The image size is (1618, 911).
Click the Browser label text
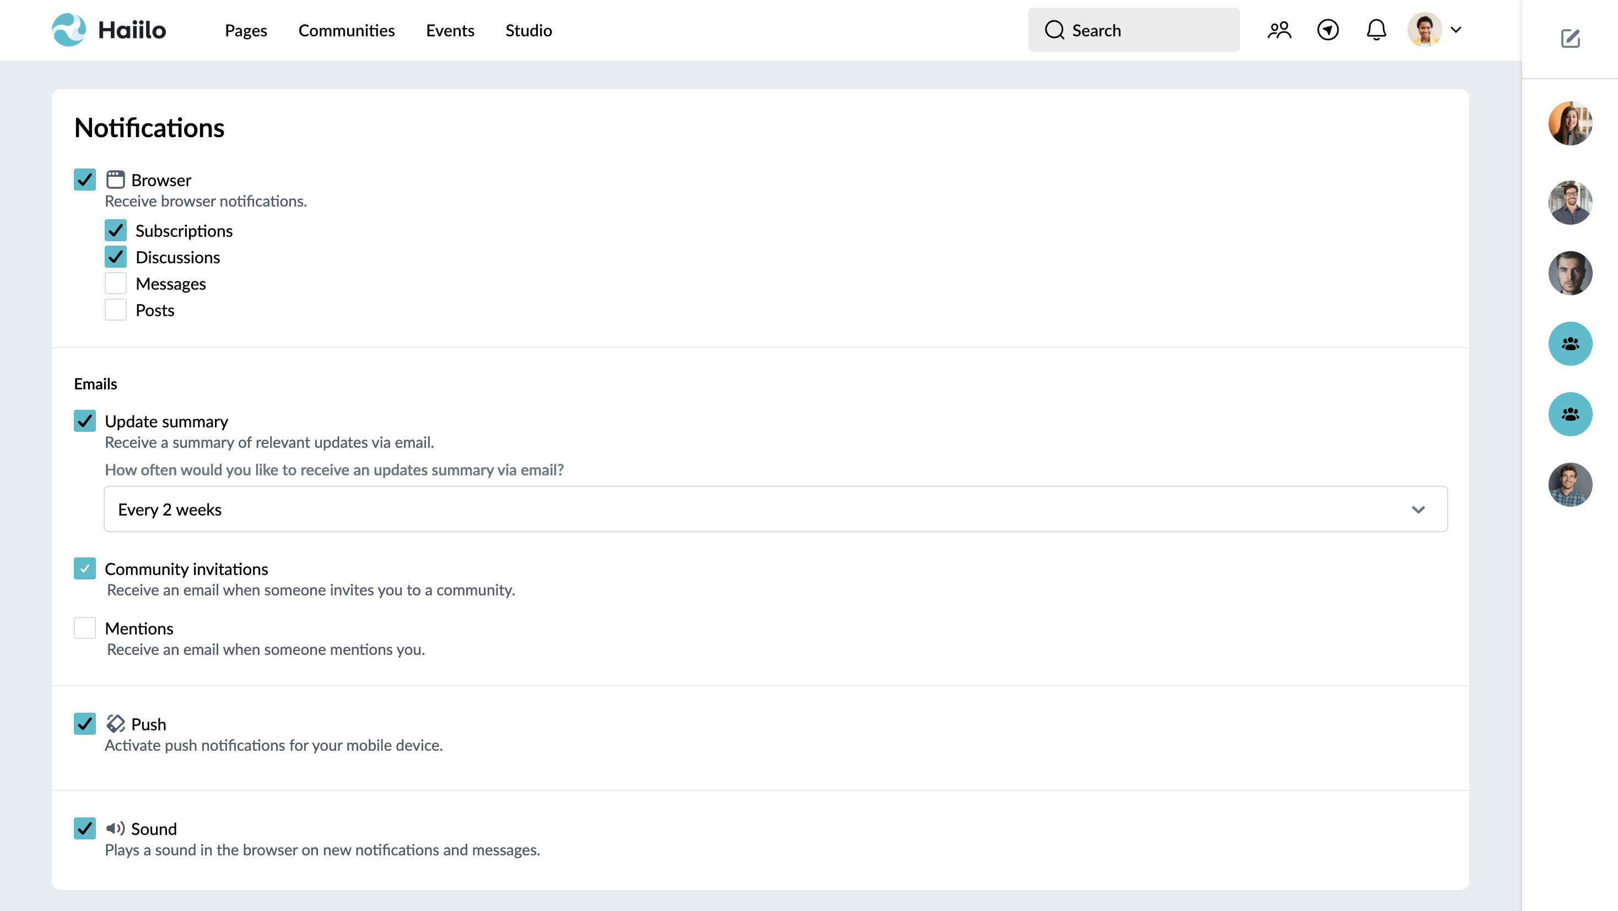coord(161,180)
